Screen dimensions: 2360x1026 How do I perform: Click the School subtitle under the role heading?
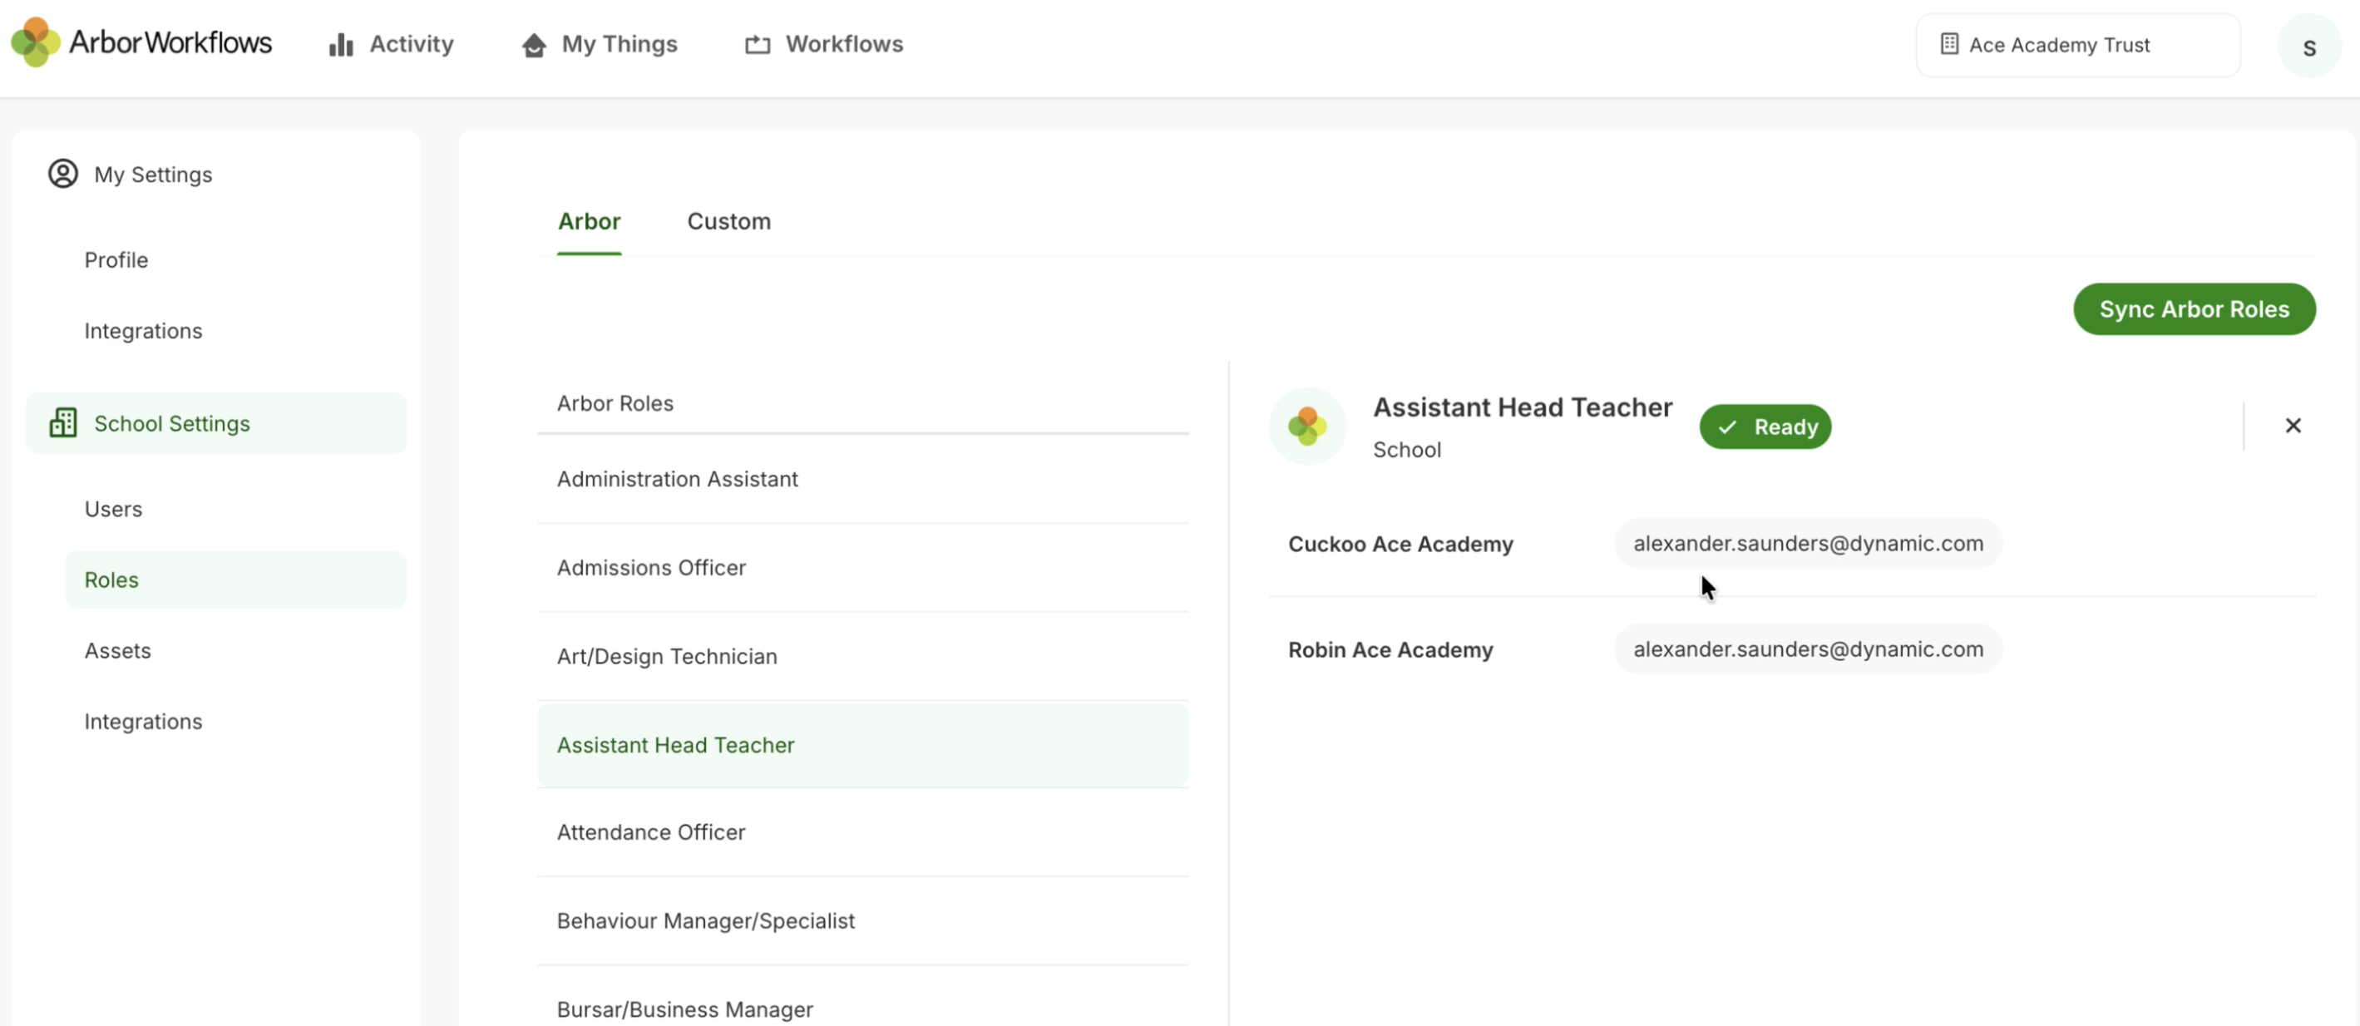tap(1407, 450)
